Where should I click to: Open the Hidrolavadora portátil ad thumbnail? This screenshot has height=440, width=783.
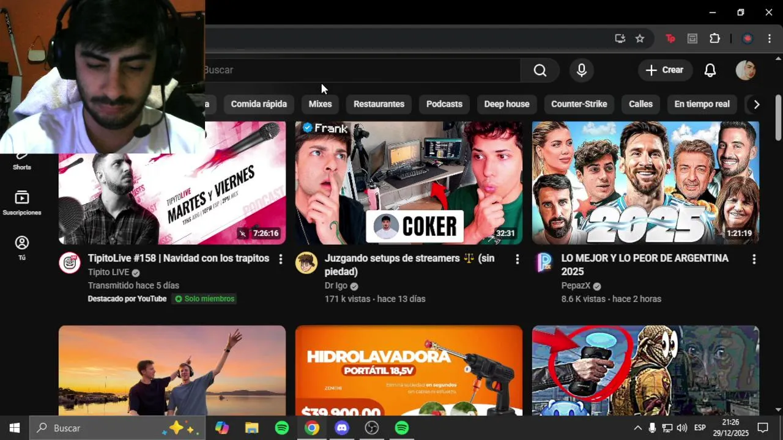click(x=409, y=370)
